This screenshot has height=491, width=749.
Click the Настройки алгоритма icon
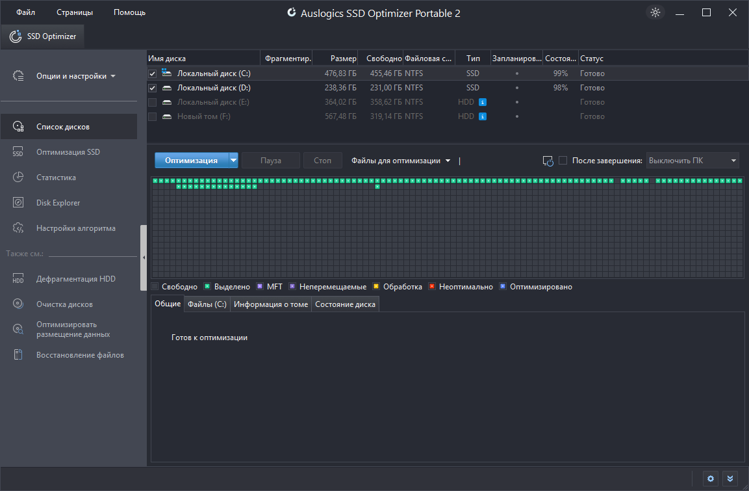point(18,228)
